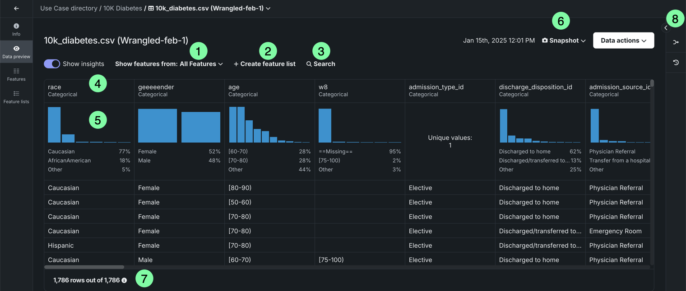Open the Snapshot dropdown
Image resolution: width=686 pixels, height=291 pixels.
(x=564, y=41)
